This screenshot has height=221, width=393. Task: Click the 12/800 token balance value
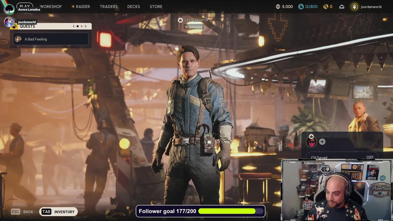[x=312, y=7]
